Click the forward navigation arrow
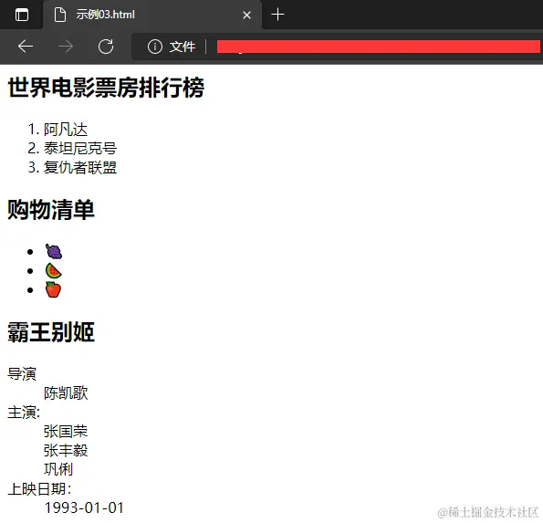 pos(66,47)
